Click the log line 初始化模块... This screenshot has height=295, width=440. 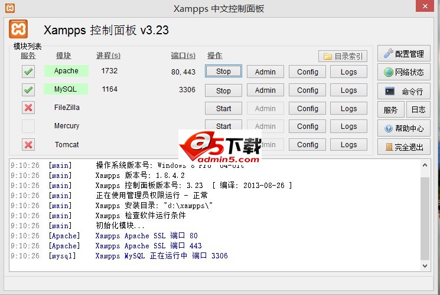[x=120, y=226]
